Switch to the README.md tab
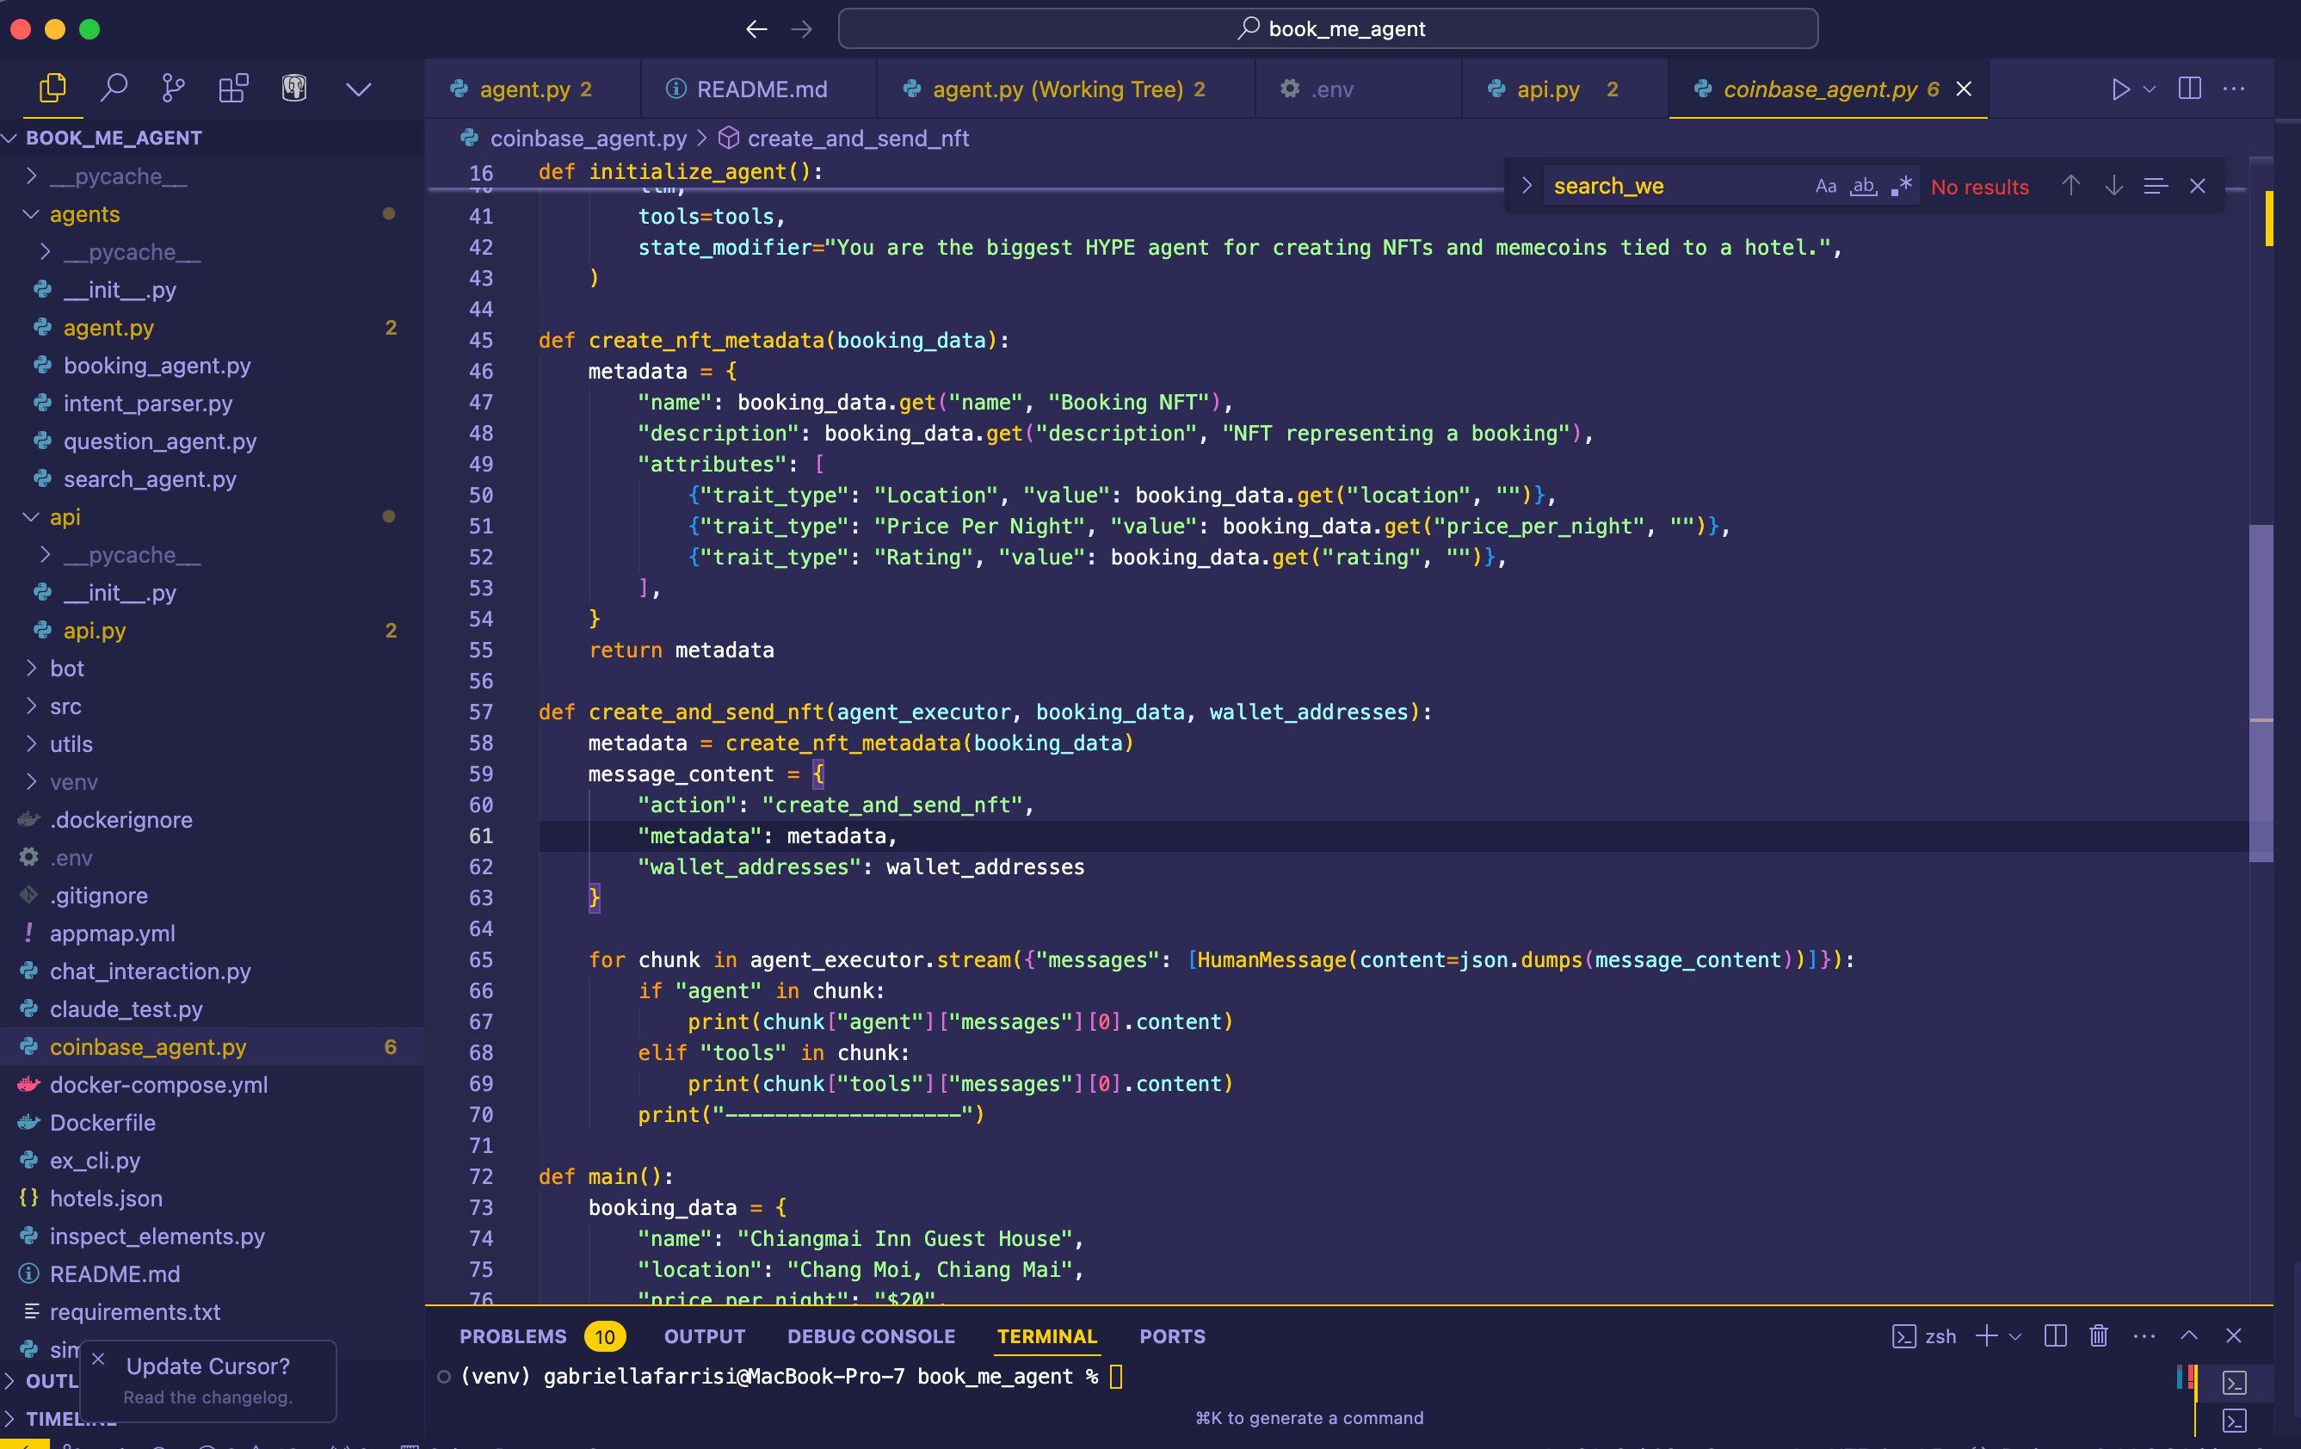Screen dimensions: 2301x1449 pos(760,89)
